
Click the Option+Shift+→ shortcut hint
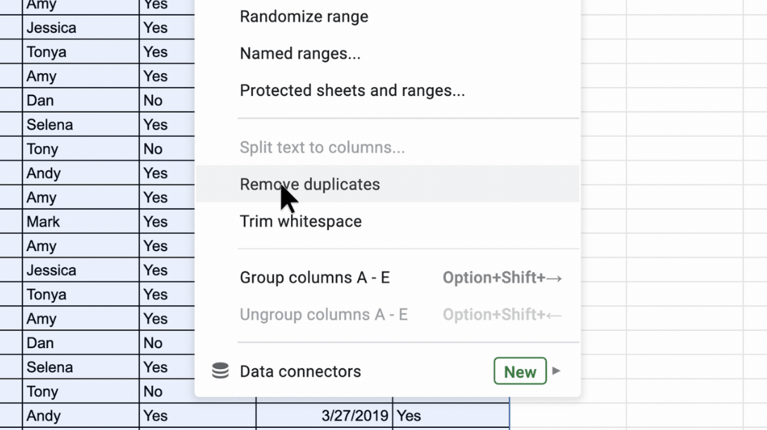[x=503, y=278]
